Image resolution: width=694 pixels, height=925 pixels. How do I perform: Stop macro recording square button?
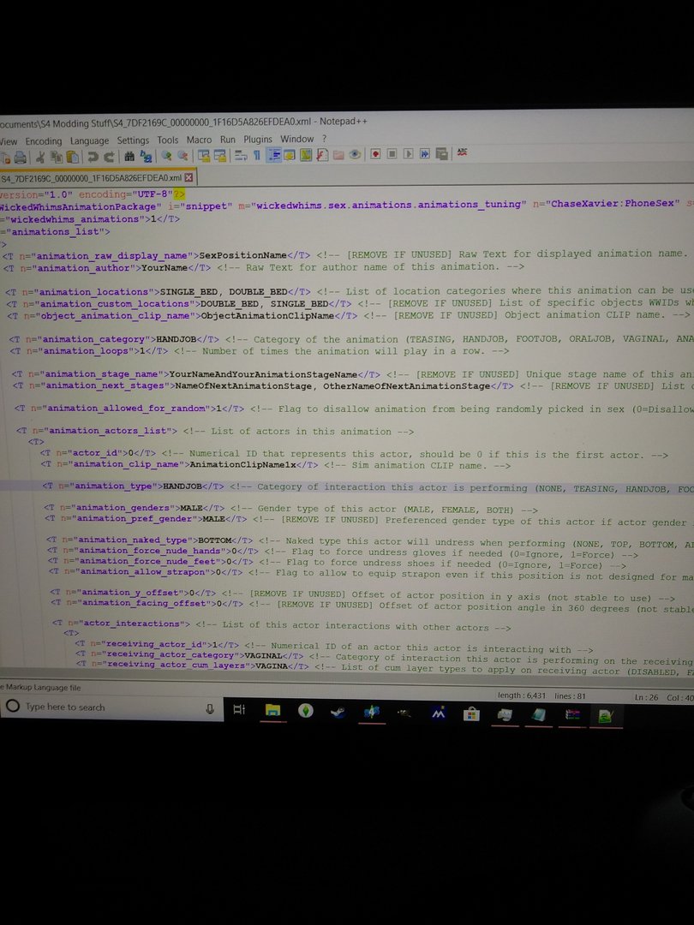coord(392,154)
